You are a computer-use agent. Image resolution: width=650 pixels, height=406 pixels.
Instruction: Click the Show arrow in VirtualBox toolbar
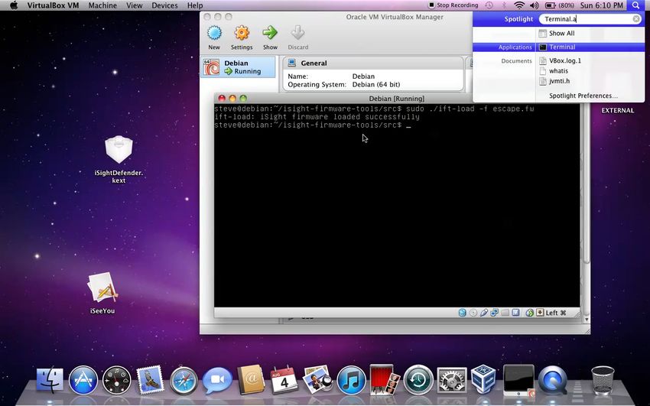[270, 37]
